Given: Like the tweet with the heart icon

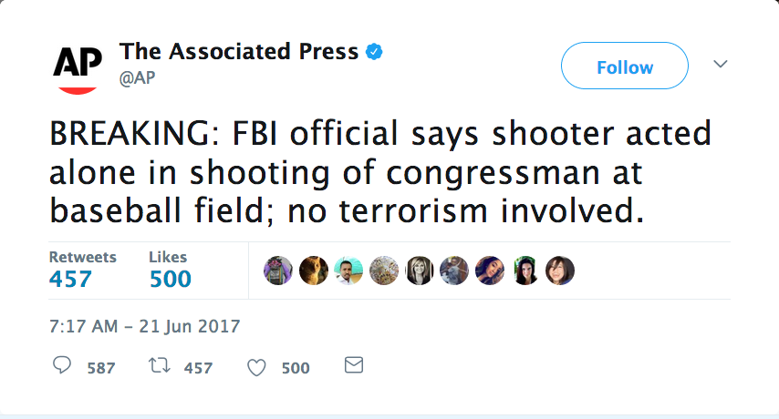Looking at the screenshot, I should [257, 367].
